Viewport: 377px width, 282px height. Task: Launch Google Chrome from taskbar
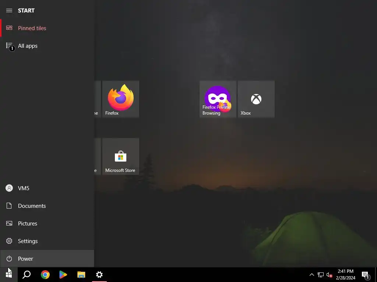45,275
